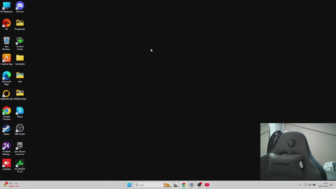Select the NORTON 360 desktop shortcut
Viewport: 336px width, 189px height.
(x=7, y=95)
